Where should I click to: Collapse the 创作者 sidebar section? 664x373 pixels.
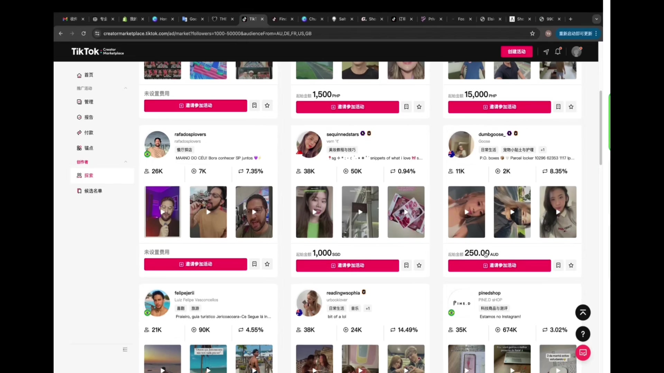point(126,162)
